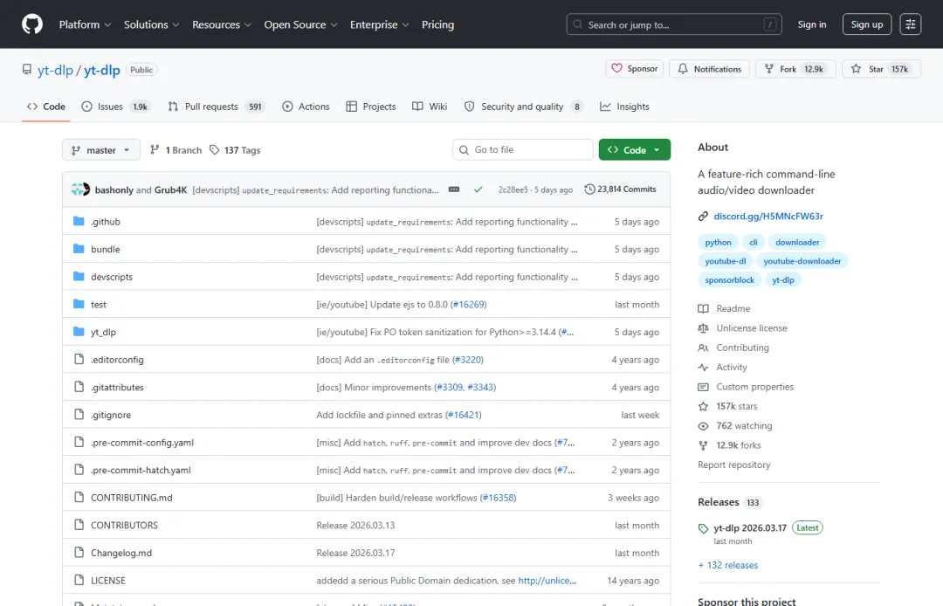Open the yt-dlp owner profile link
Viewport: 943px width, 606px height.
pyautogui.click(x=55, y=70)
